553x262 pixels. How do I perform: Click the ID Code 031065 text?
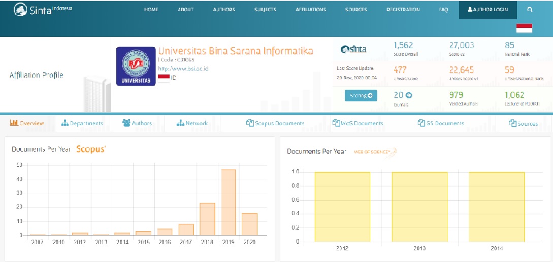coord(176,59)
